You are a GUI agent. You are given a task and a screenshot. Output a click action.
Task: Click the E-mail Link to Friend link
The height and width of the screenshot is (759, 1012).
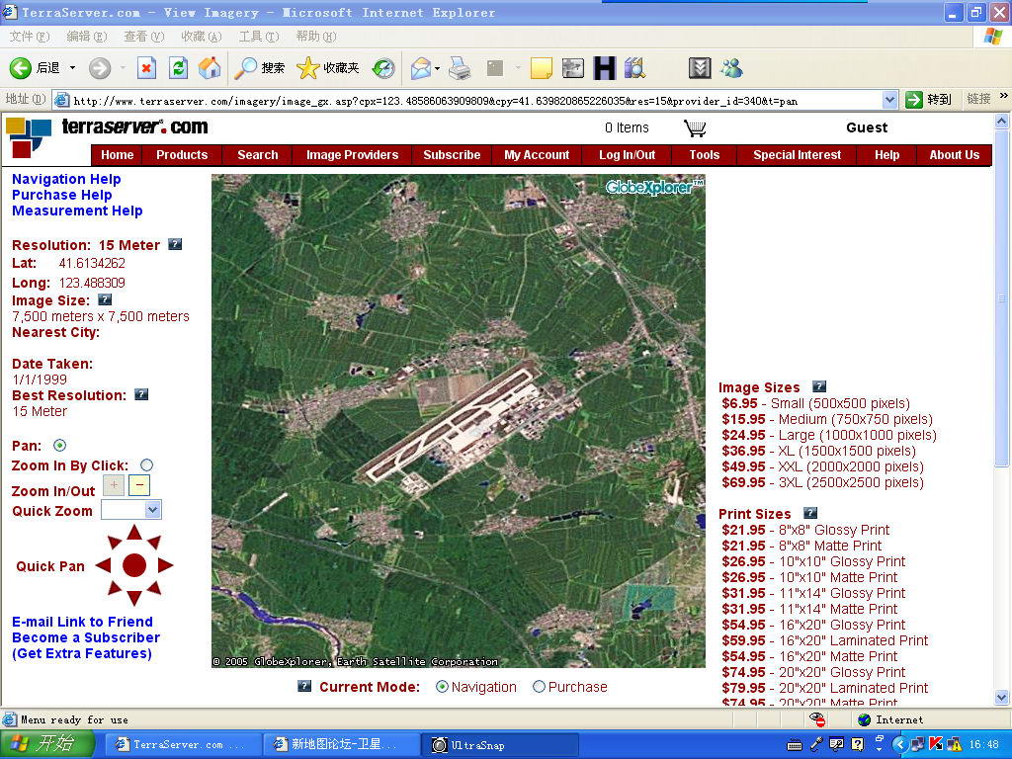coord(82,622)
